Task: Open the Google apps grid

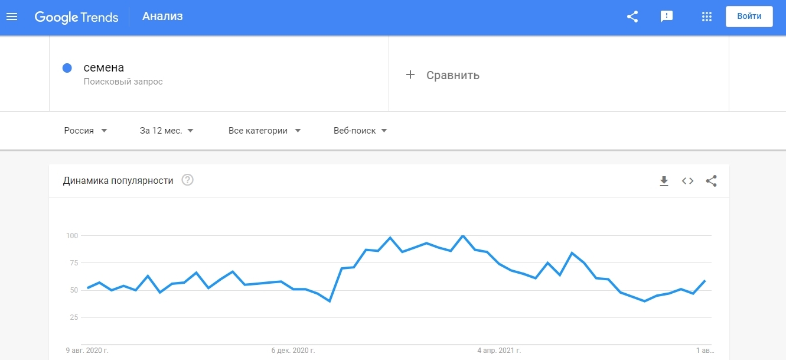Action: (706, 17)
